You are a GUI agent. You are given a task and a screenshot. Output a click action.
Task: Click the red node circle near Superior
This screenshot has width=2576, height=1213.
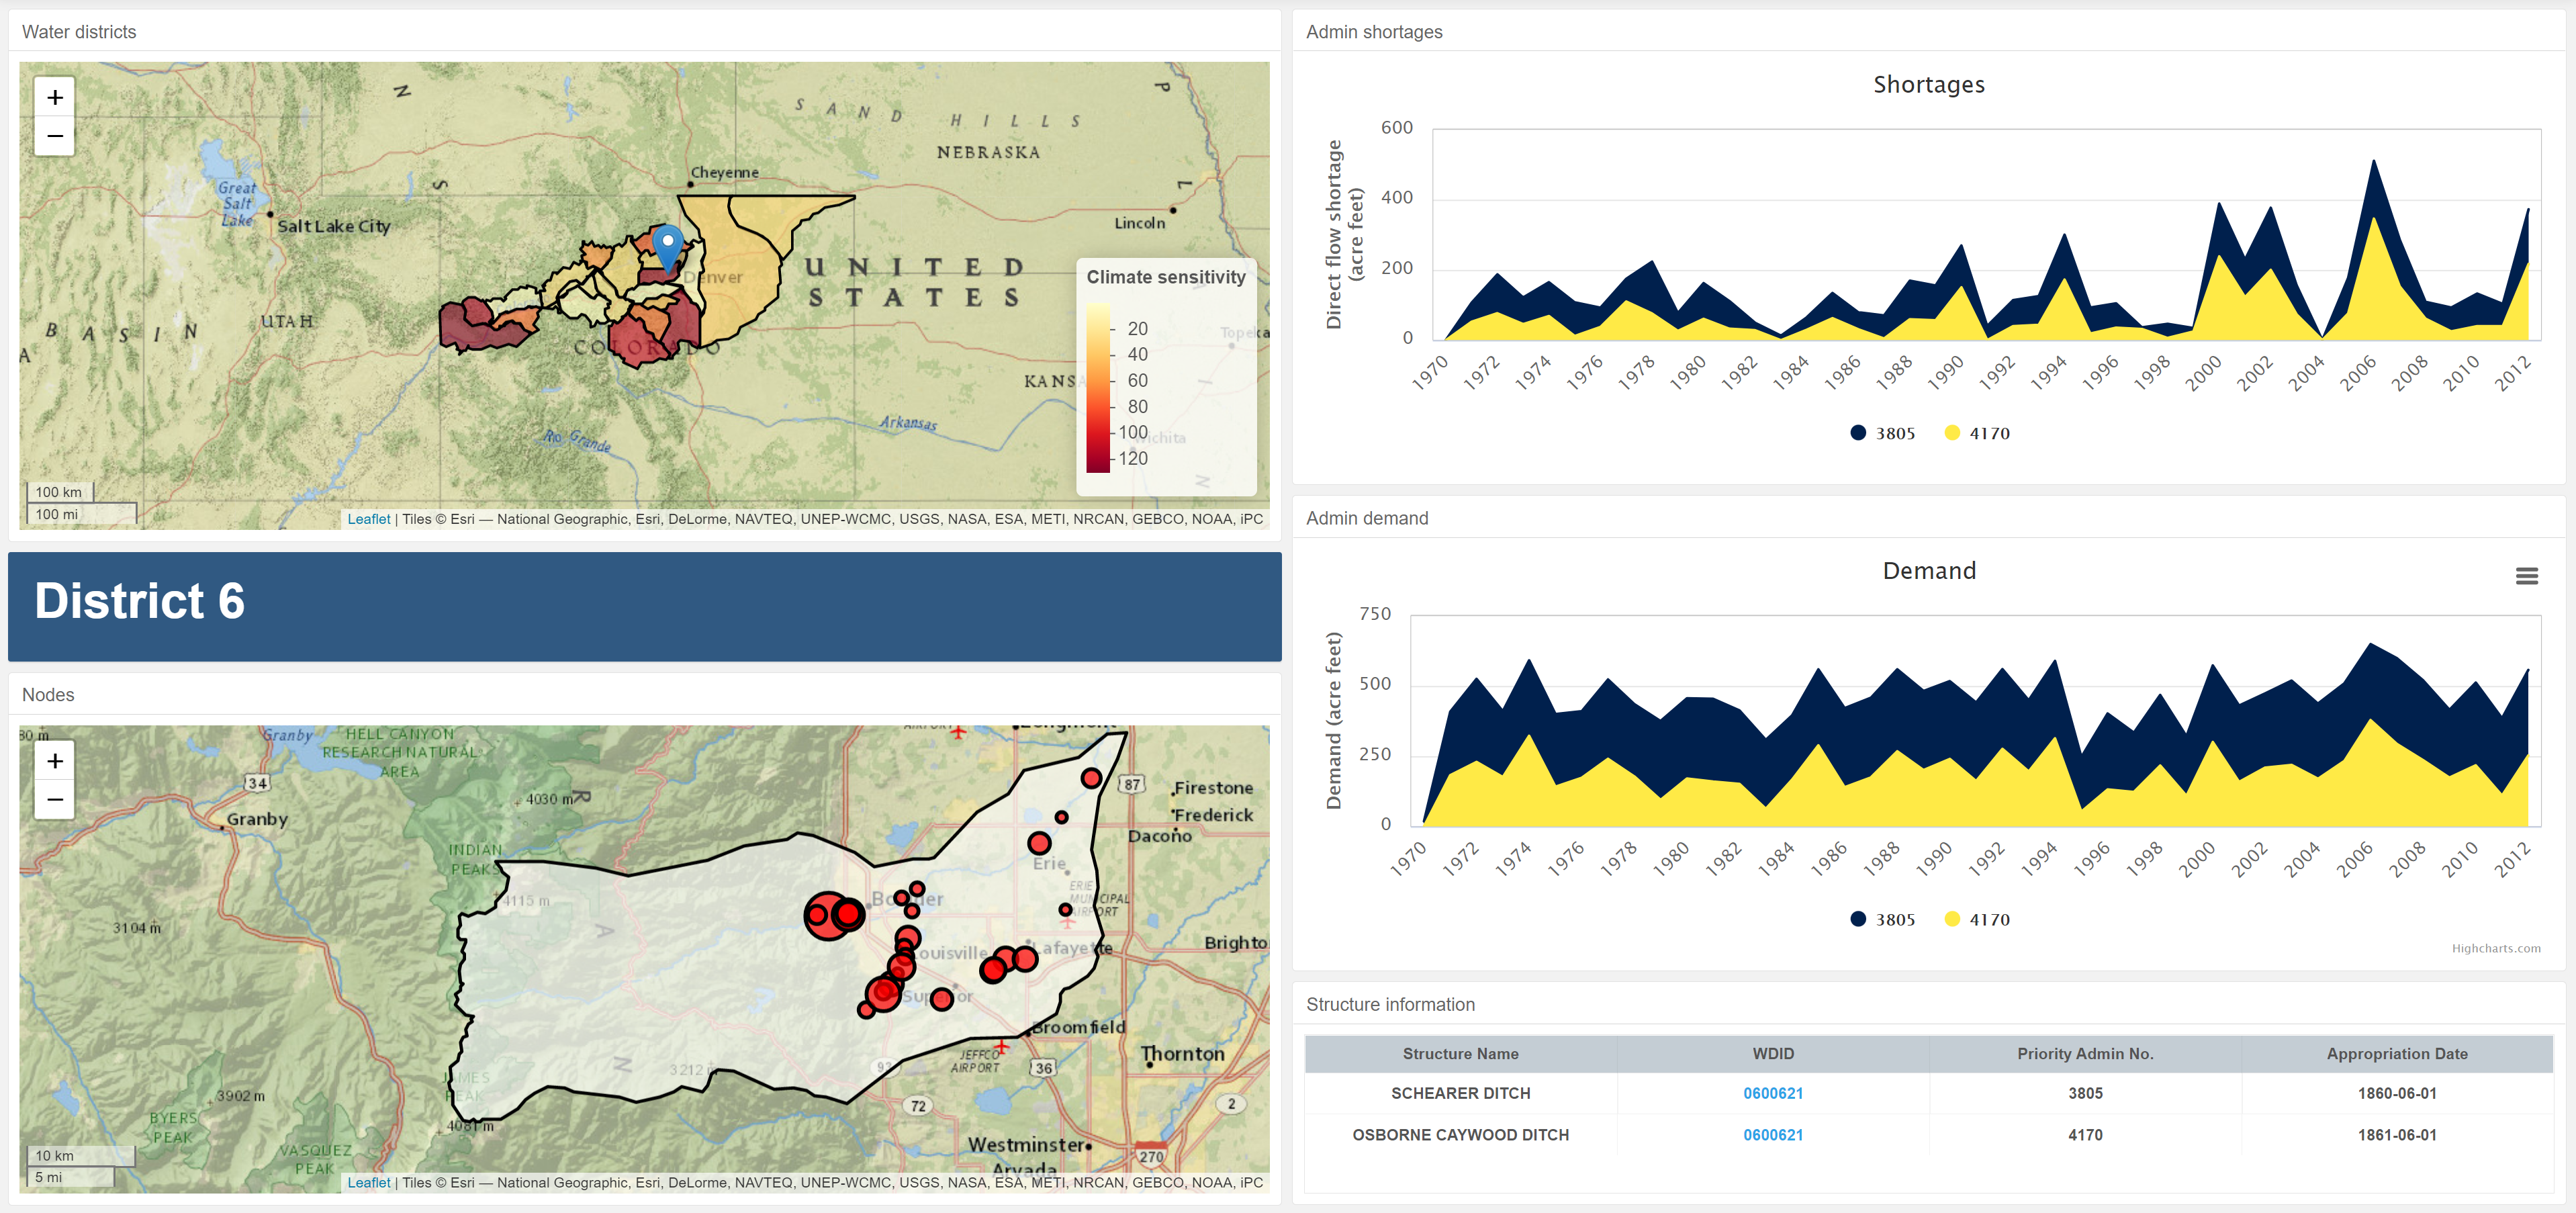941,998
